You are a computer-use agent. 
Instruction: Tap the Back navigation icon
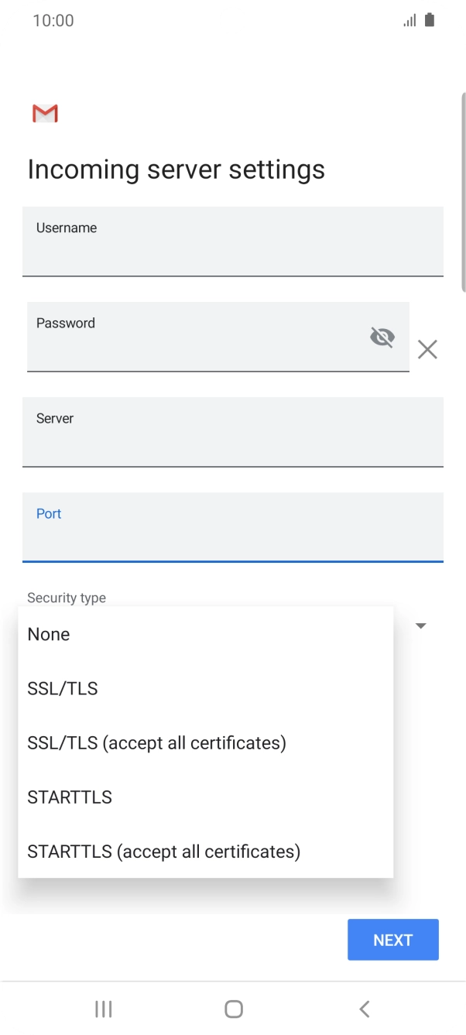click(364, 1009)
